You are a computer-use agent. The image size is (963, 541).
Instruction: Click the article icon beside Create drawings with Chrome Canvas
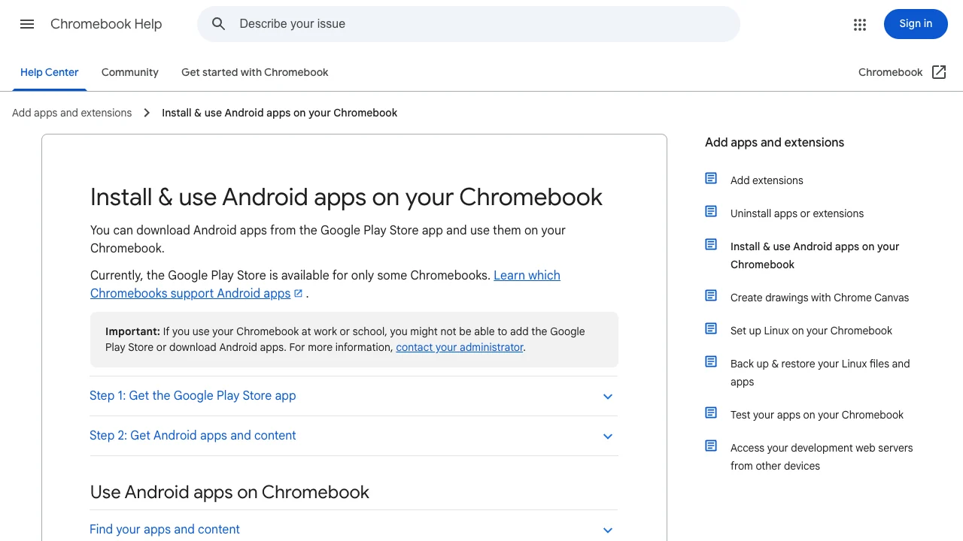coord(711,295)
